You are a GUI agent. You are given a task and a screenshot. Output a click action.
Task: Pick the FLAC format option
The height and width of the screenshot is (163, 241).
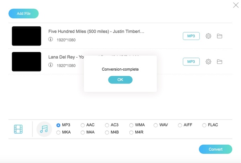point(204,125)
